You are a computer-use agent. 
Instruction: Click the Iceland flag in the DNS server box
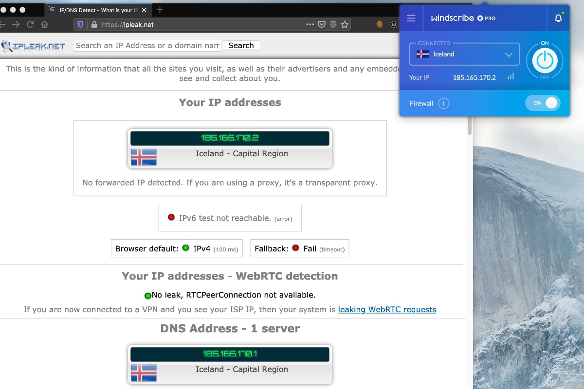click(144, 373)
